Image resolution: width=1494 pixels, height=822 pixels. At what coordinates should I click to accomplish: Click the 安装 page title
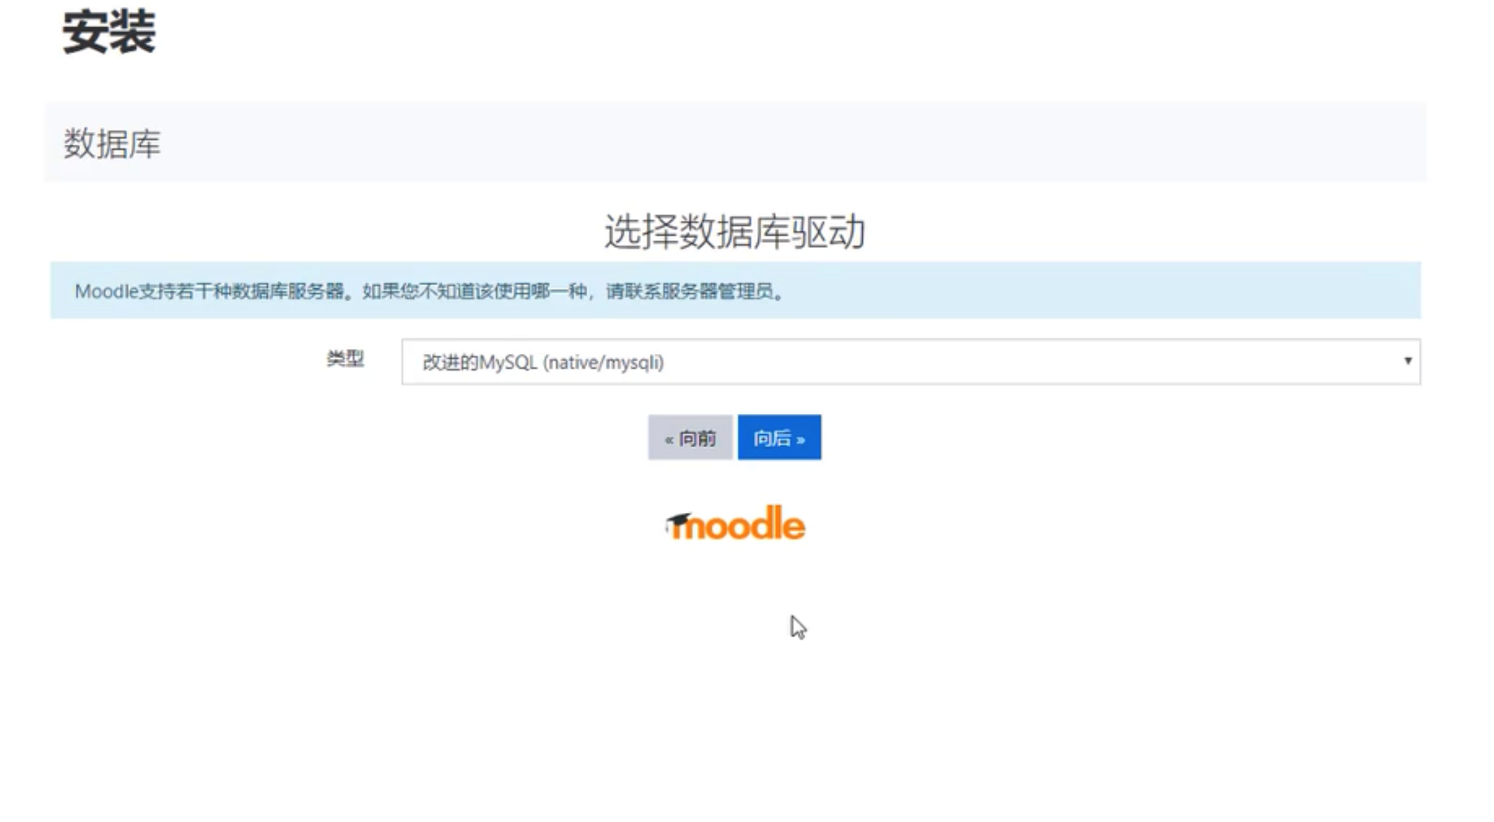[x=109, y=32]
